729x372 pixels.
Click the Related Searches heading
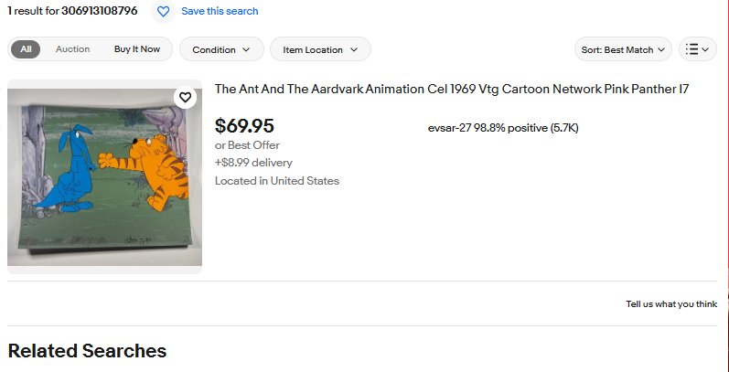click(x=87, y=351)
